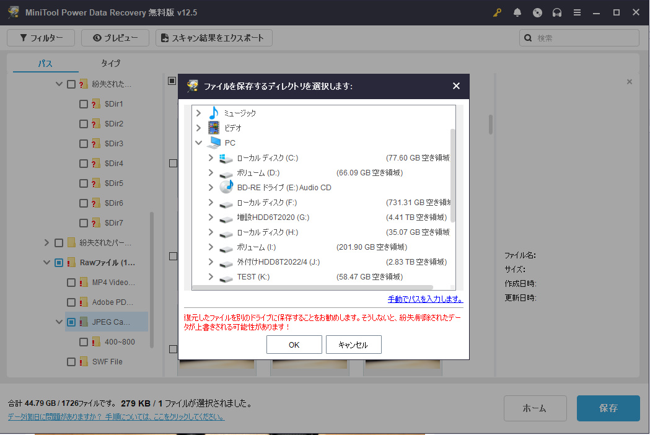Check the Adobe PD... checkbox
Viewport: 650px width, 435px height.
click(x=71, y=302)
